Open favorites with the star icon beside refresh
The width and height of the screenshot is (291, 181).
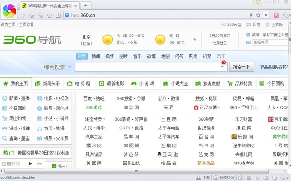pyautogui.click(x=49, y=15)
